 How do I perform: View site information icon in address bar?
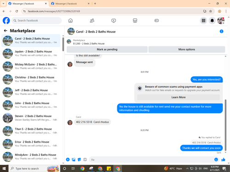coord(24,11)
